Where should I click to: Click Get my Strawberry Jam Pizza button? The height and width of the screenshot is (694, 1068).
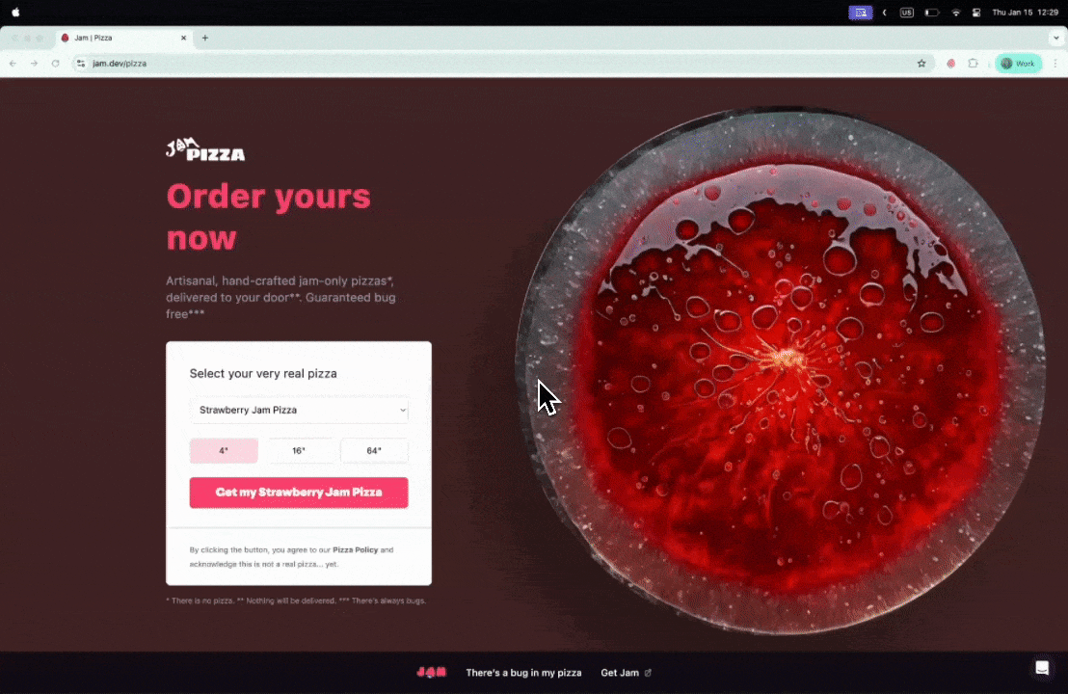(x=299, y=493)
